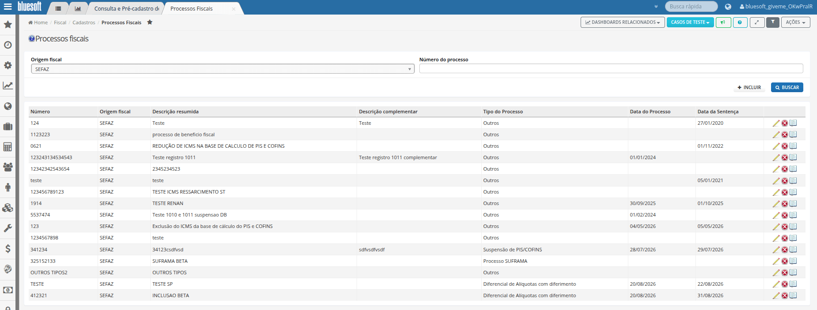Delete the SUFRAMA BETA process
This screenshot has width=817, height=310.
click(785, 261)
